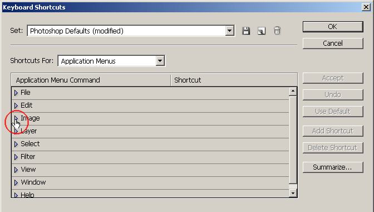The height and width of the screenshot is (212, 374).
Task: Expand the File menu commands triangle
Action: pos(16,93)
